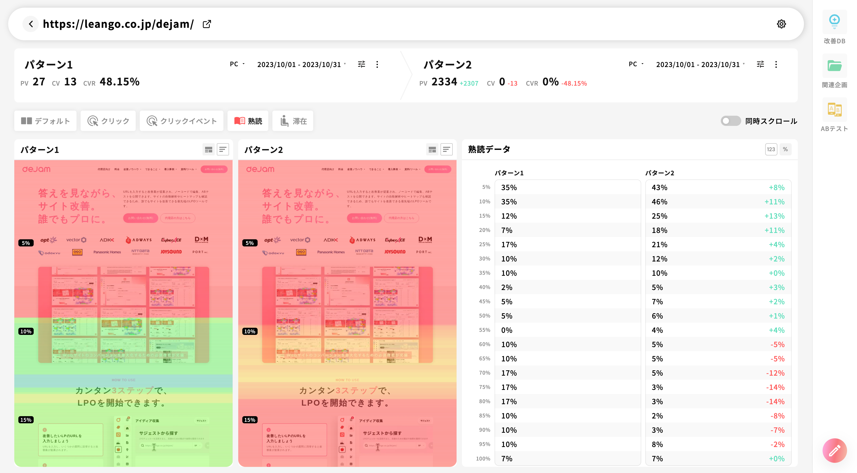Screen dimensions: 857x473
Task: Switch 熟読データ to % percentage display
Action: [x=785, y=149]
